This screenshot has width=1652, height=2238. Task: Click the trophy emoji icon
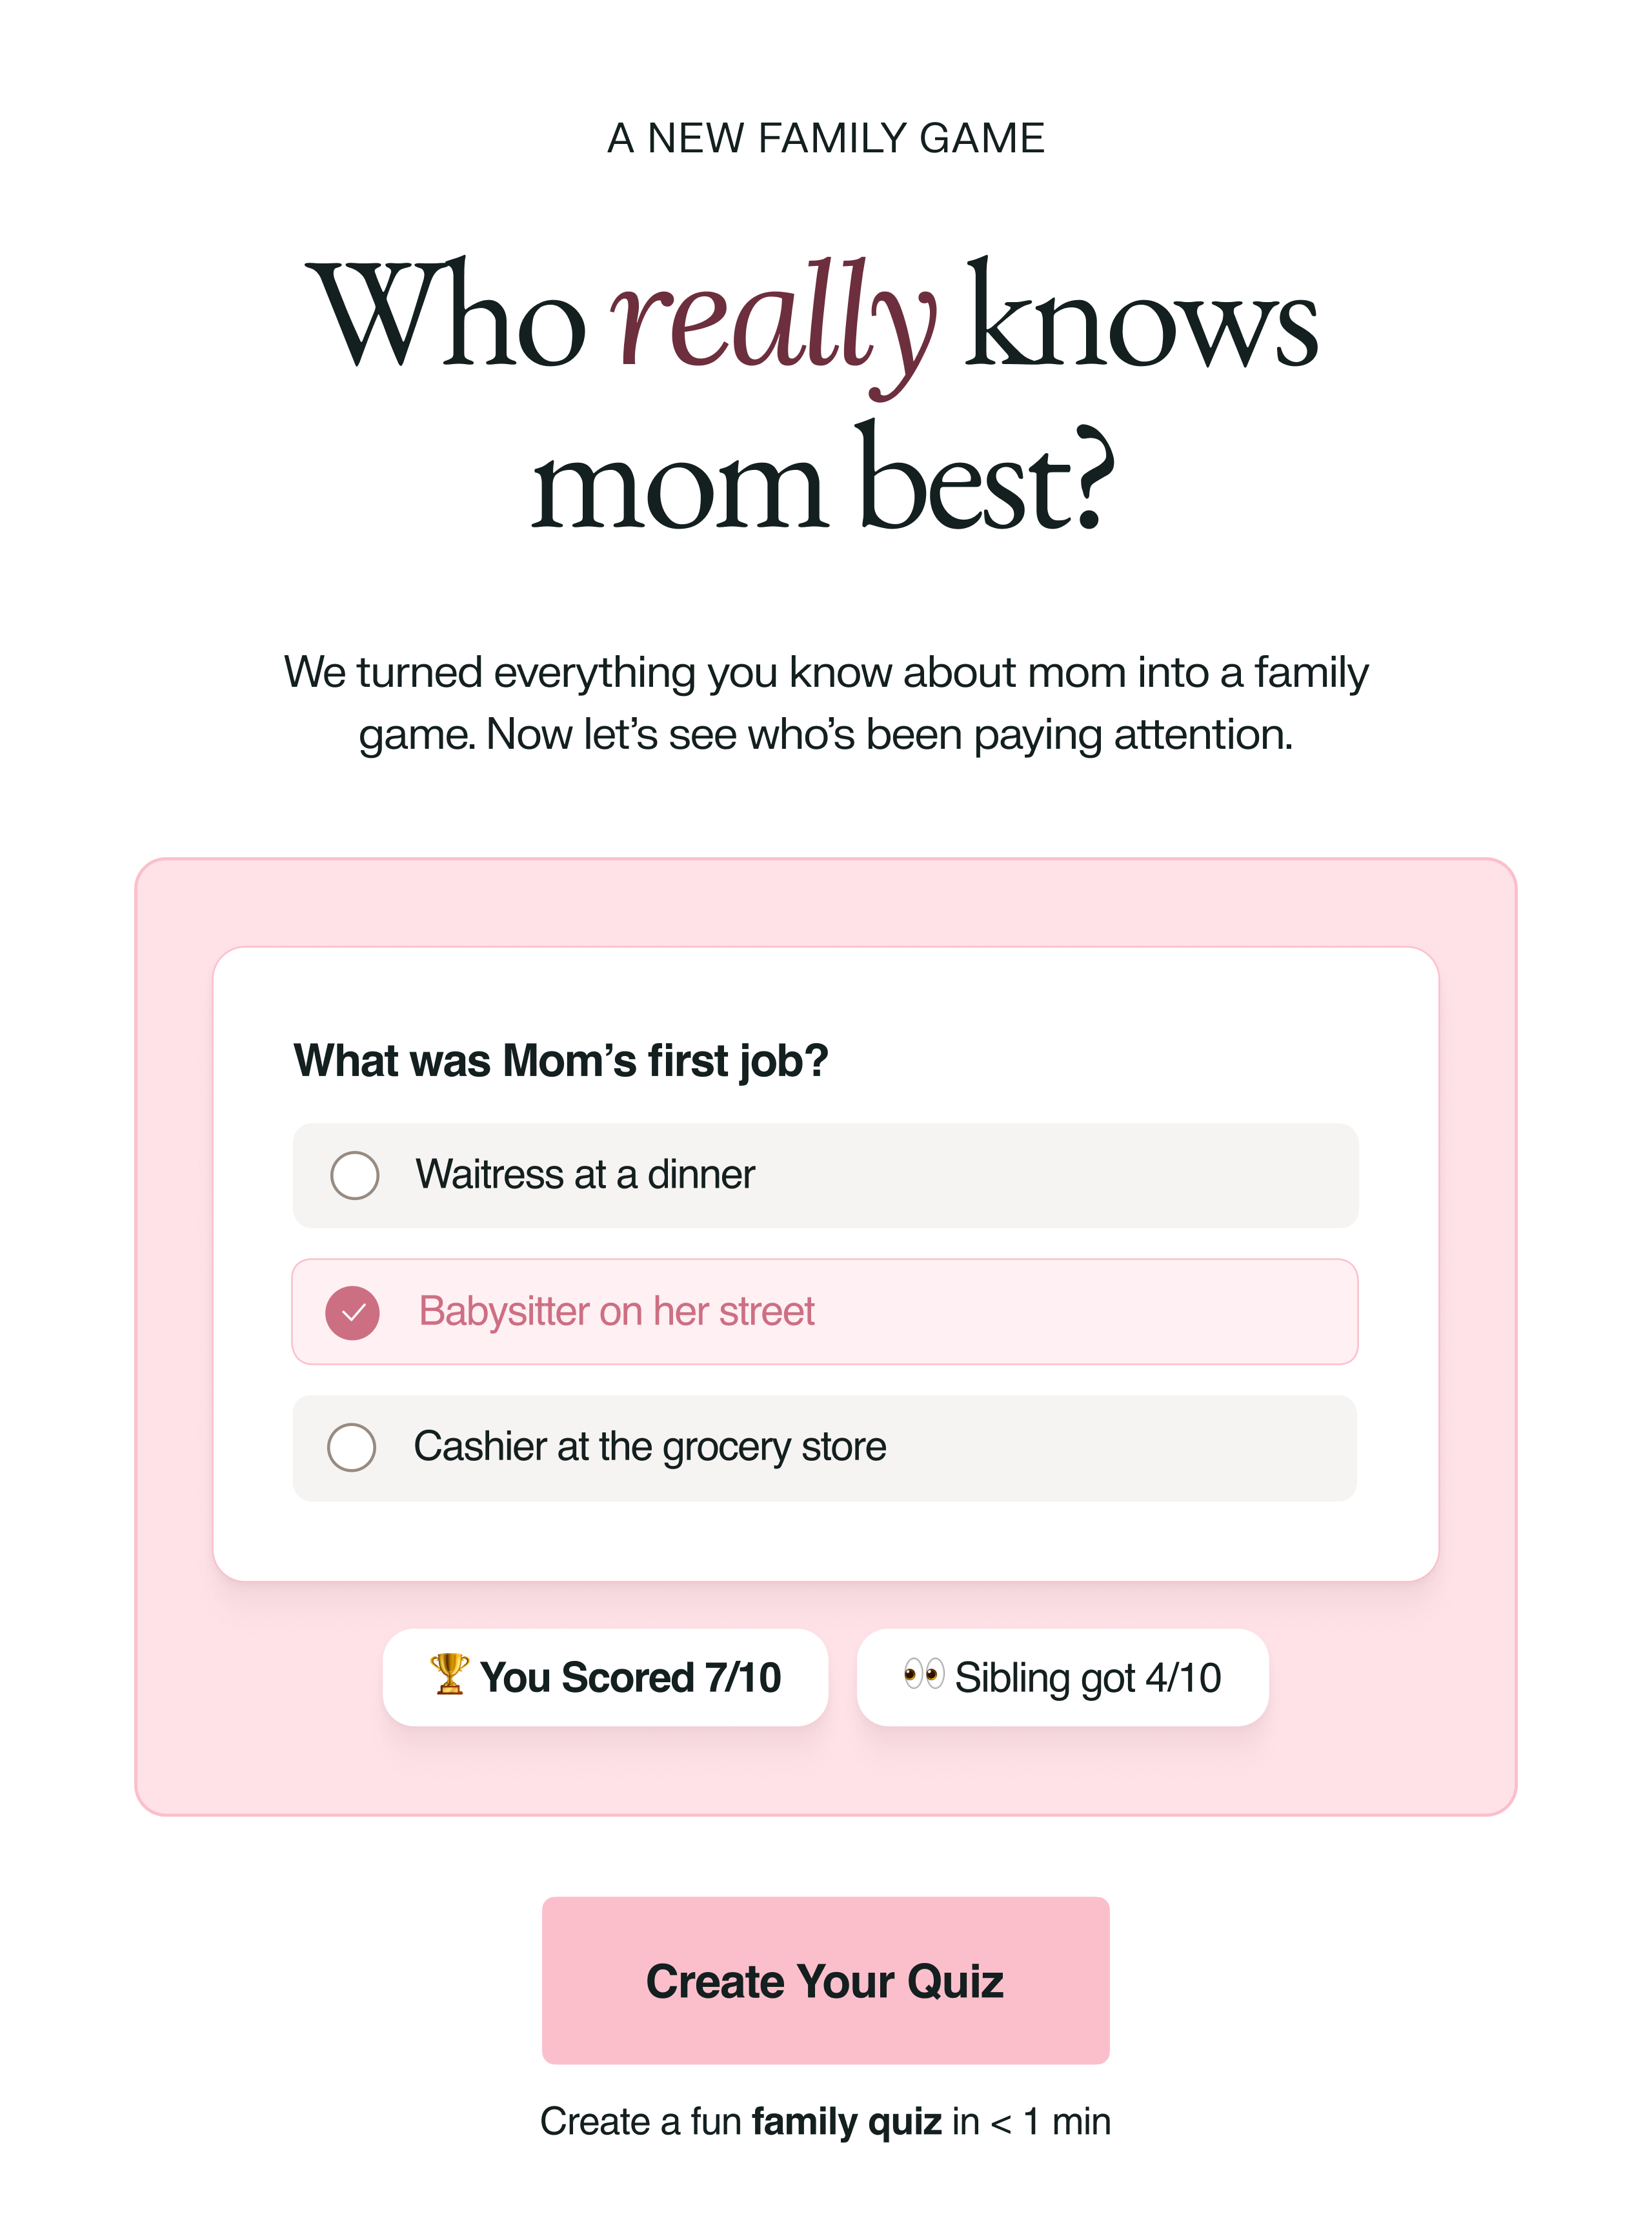coord(449,1674)
